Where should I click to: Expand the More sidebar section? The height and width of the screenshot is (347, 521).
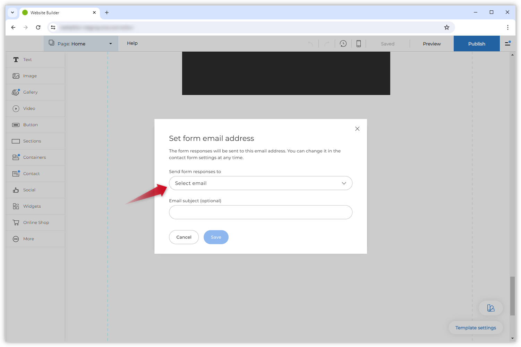28,238
